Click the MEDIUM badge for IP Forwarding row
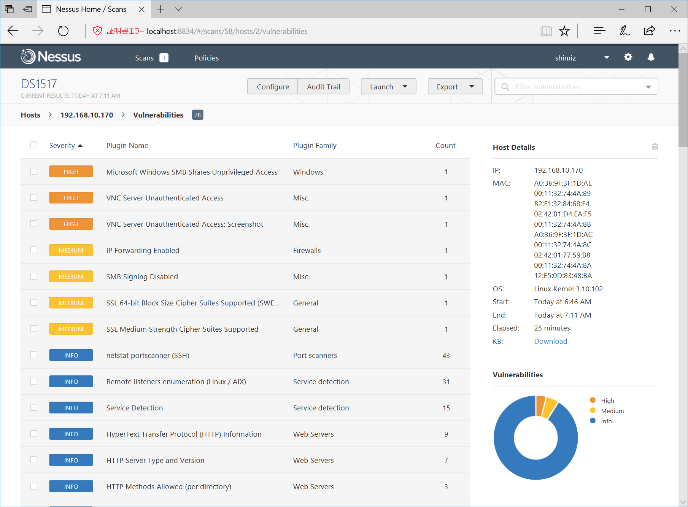Viewport: 688px width, 507px height. coord(71,250)
